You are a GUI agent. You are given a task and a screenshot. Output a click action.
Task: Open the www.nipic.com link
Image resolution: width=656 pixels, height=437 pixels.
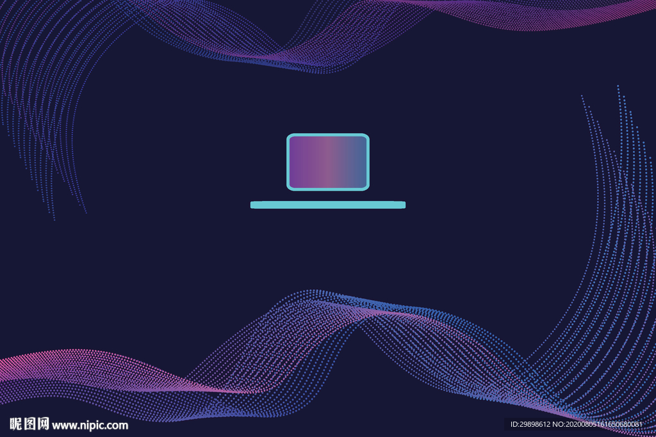tap(90, 425)
